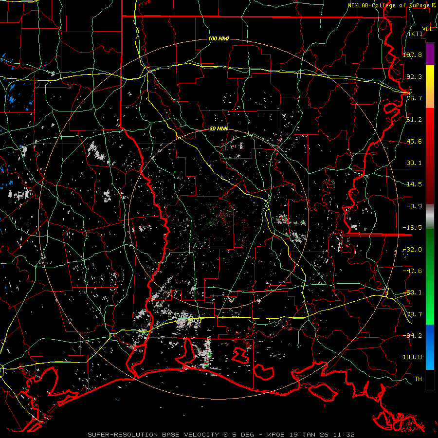The image size is (438, 438).
Task: Click the 92.3 velocity scale value
Action: click(414, 76)
